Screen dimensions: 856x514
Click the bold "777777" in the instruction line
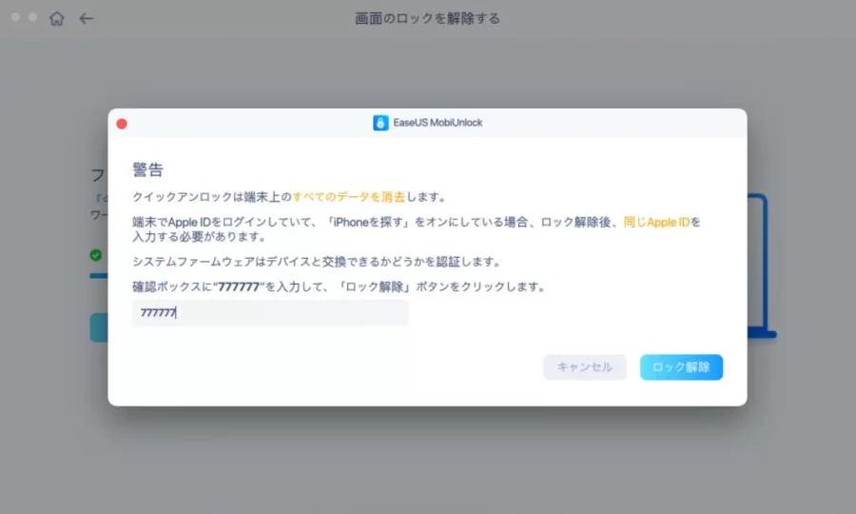click(x=239, y=287)
